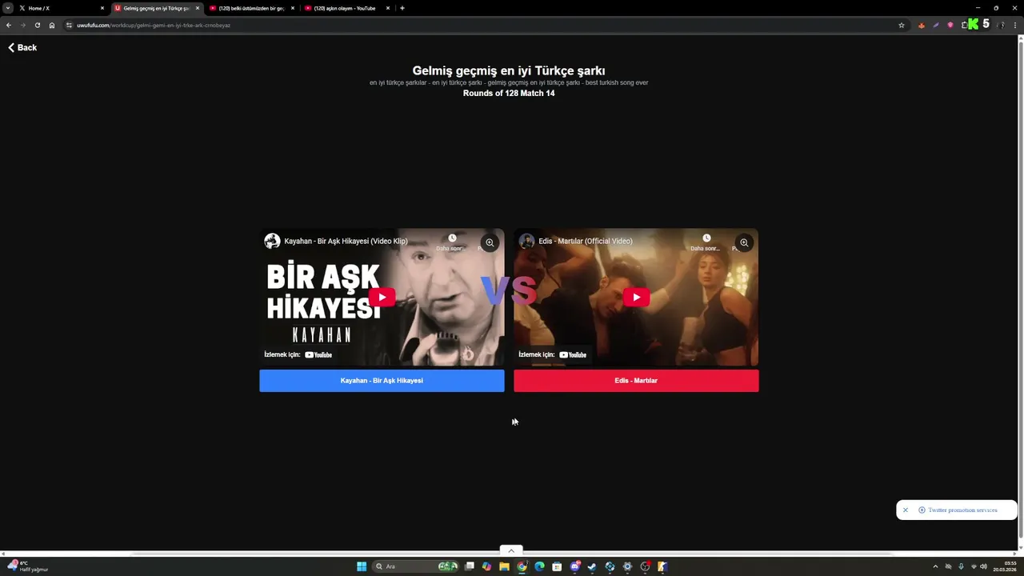Zoom the Kayahan video with magnifier icon
This screenshot has height=576, width=1024.
click(490, 242)
